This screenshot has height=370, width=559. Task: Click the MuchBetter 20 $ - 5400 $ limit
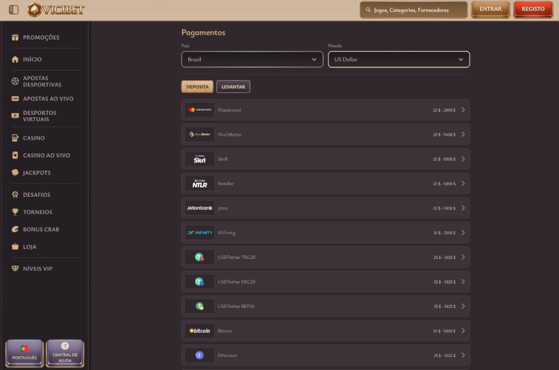point(444,135)
